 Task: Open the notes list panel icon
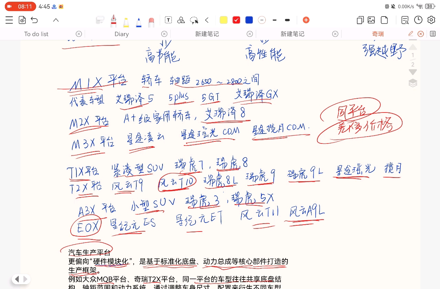[433, 34]
